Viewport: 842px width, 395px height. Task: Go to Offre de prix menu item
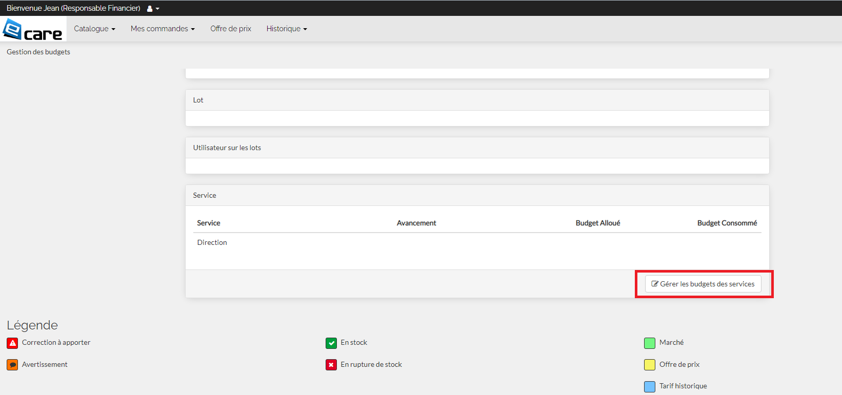tap(231, 29)
